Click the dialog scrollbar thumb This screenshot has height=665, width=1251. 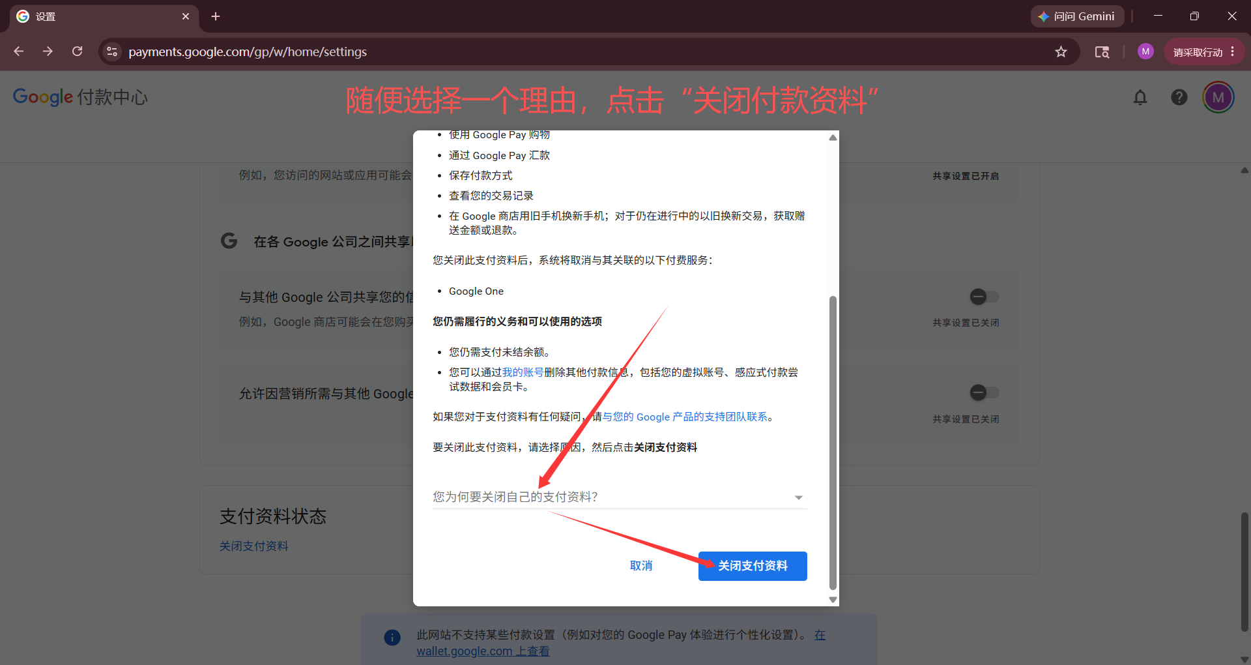point(833,443)
